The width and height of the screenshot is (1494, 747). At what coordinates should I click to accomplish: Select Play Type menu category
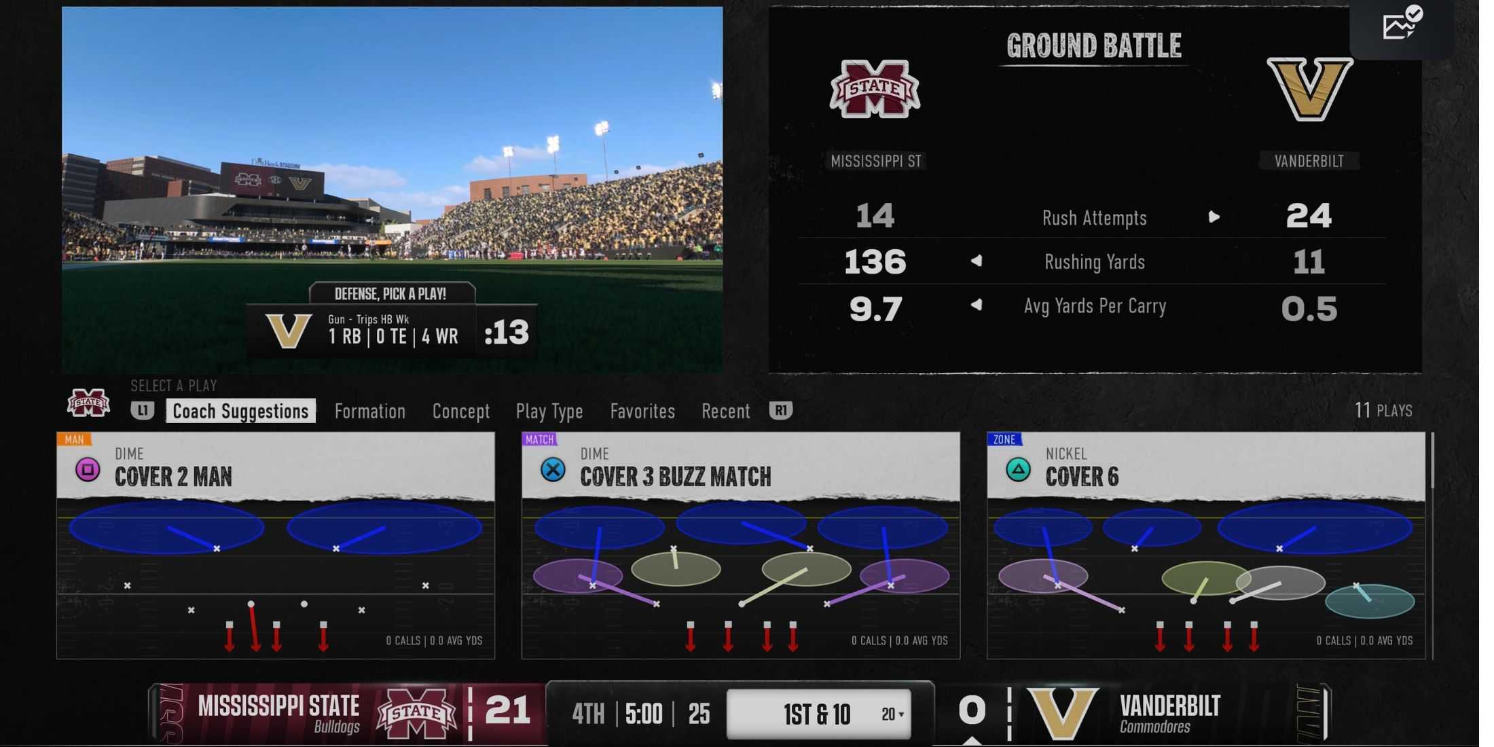pos(549,409)
